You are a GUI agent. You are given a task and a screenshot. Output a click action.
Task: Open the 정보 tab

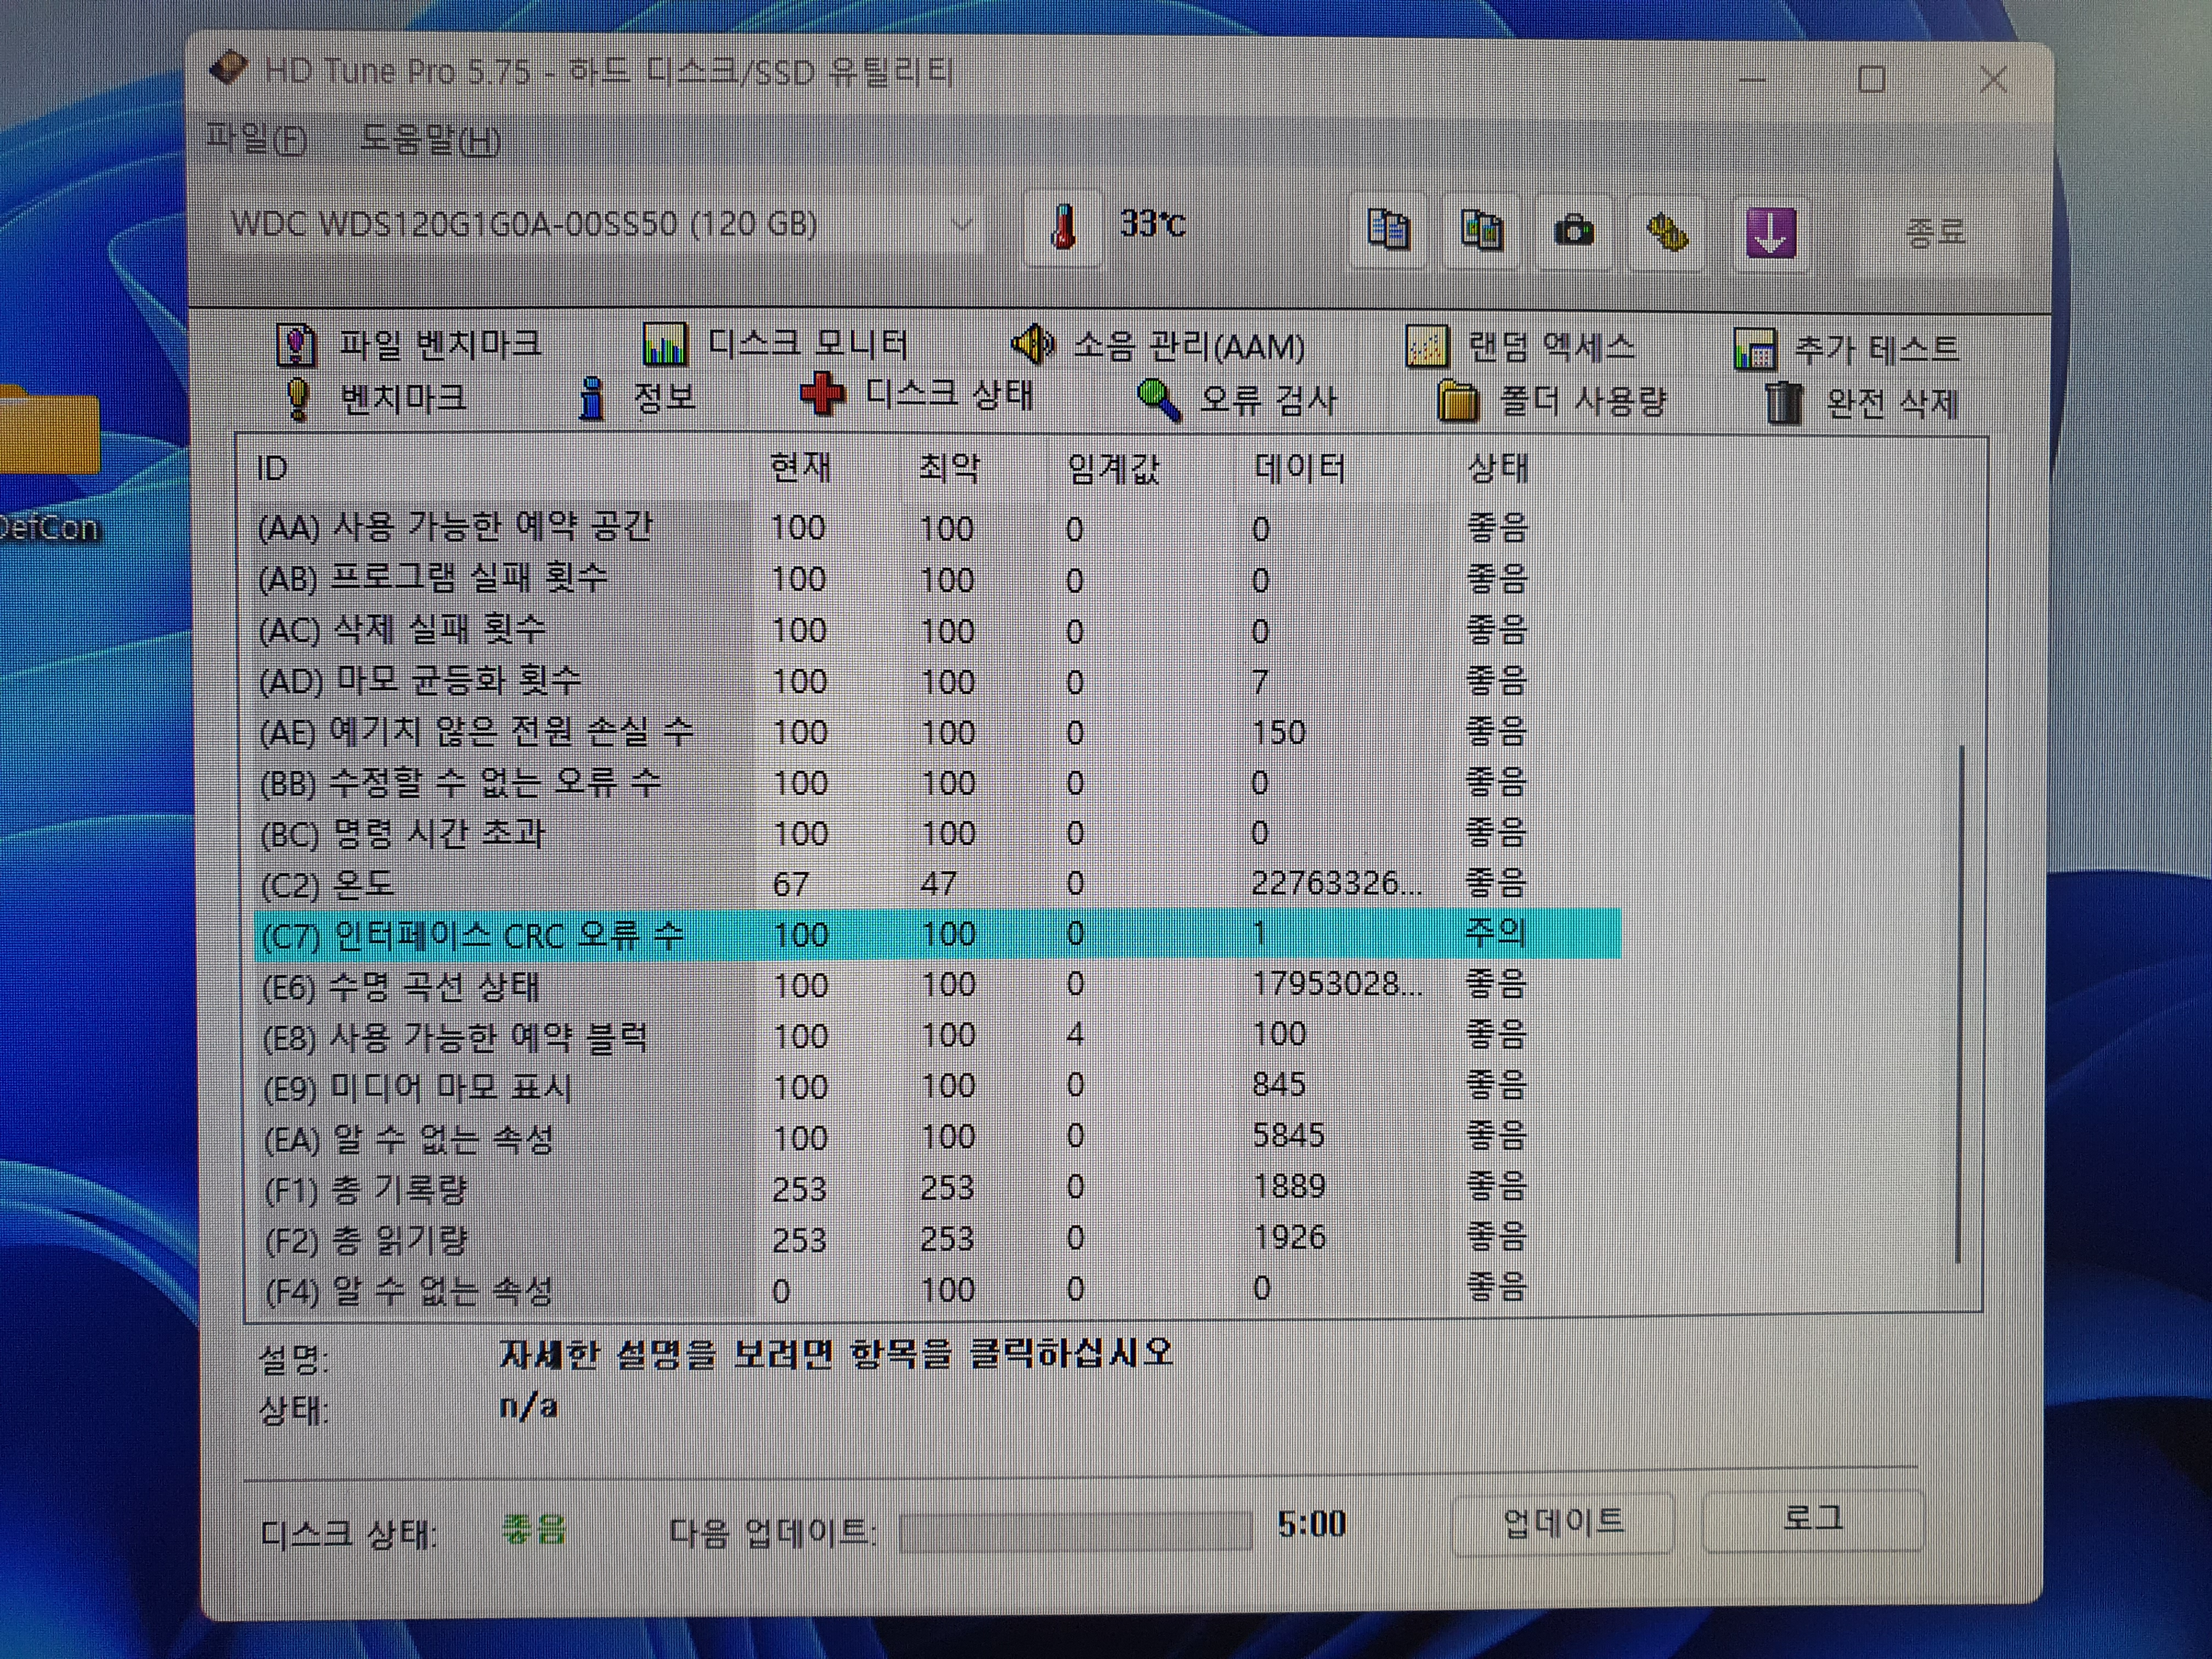638,398
